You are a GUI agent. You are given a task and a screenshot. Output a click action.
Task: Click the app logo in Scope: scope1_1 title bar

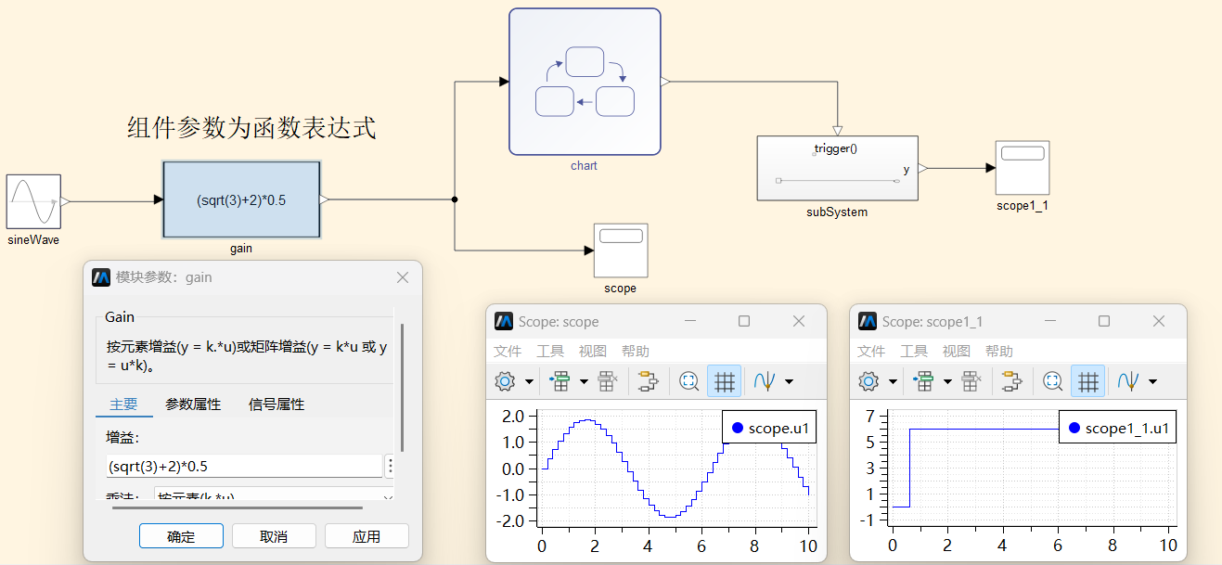[x=868, y=321]
